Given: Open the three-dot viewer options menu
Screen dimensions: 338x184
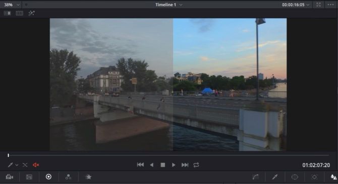Looking at the screenshot, I should coord(330,5).
